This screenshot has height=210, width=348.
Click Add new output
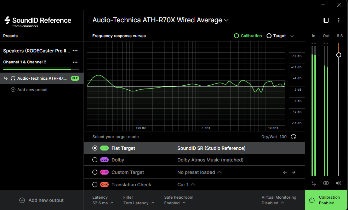pos(42,200)
